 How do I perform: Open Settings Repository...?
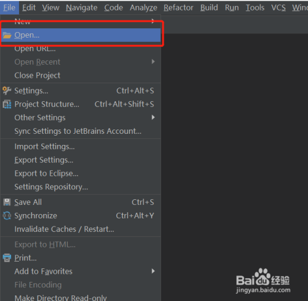[81, 187]
